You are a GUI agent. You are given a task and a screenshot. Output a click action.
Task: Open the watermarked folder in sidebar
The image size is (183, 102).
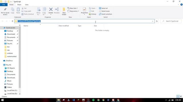[11, 56]
